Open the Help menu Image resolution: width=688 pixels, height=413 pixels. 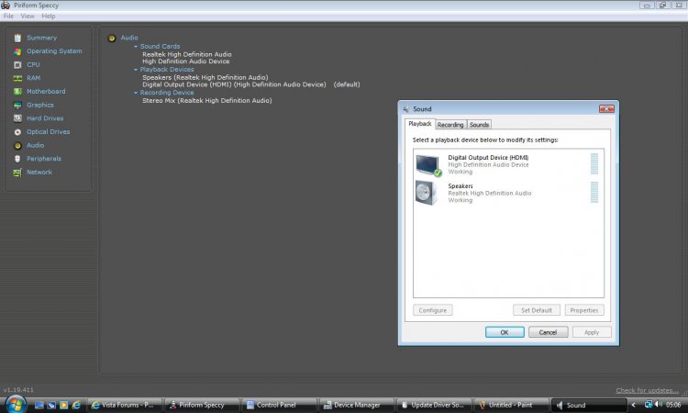click(x=49, y=17)
